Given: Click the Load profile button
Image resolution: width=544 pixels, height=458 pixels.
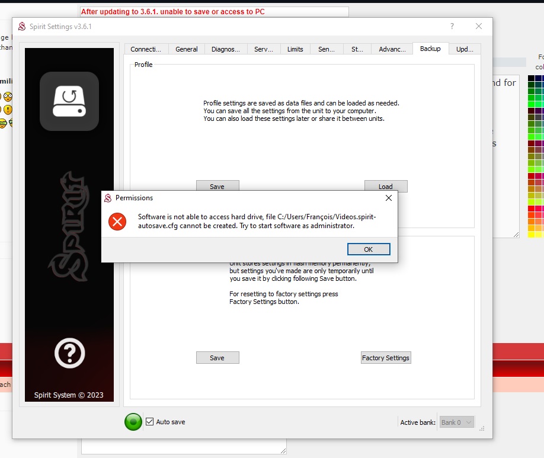Looking at the screenshot, I should click(386, 187).
